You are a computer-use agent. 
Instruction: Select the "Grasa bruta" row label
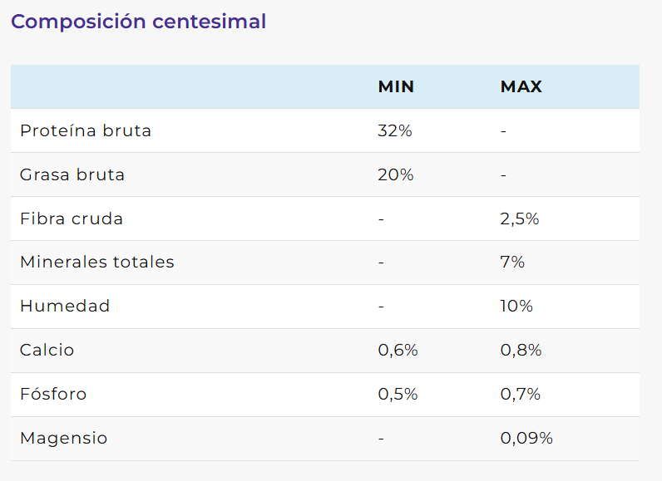pyautogui.click(x=72, y=175)
